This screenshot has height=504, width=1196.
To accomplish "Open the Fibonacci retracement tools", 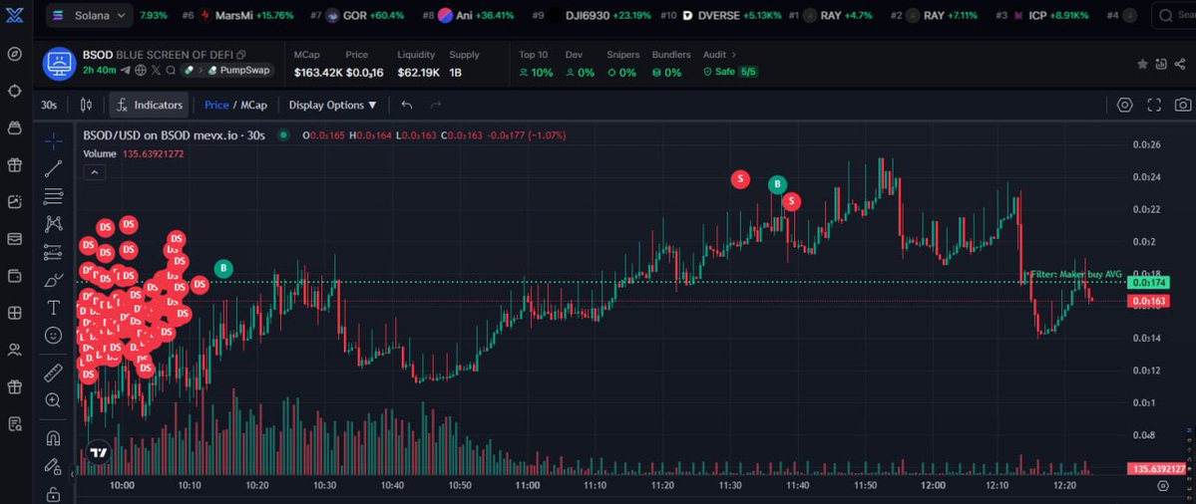I will click(54, 195).
